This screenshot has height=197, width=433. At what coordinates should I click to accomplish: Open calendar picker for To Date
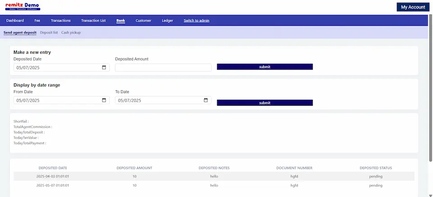click(x=206, y=100)
